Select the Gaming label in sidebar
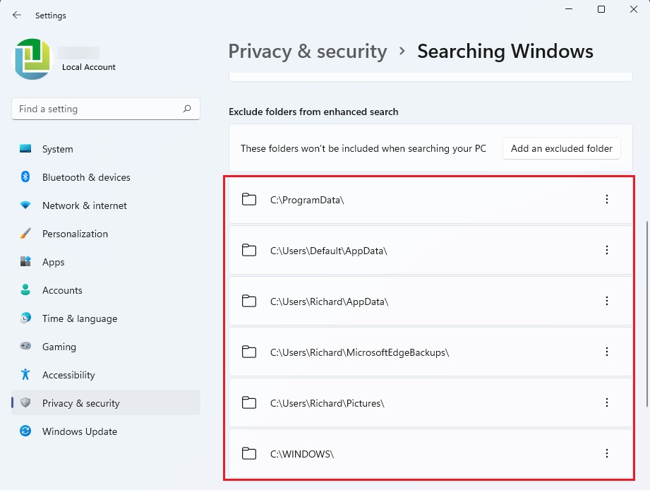 tap(59, 347)
